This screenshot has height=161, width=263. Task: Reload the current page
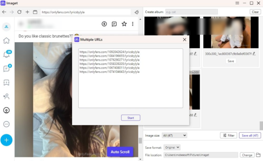click(x=19, y=12)
